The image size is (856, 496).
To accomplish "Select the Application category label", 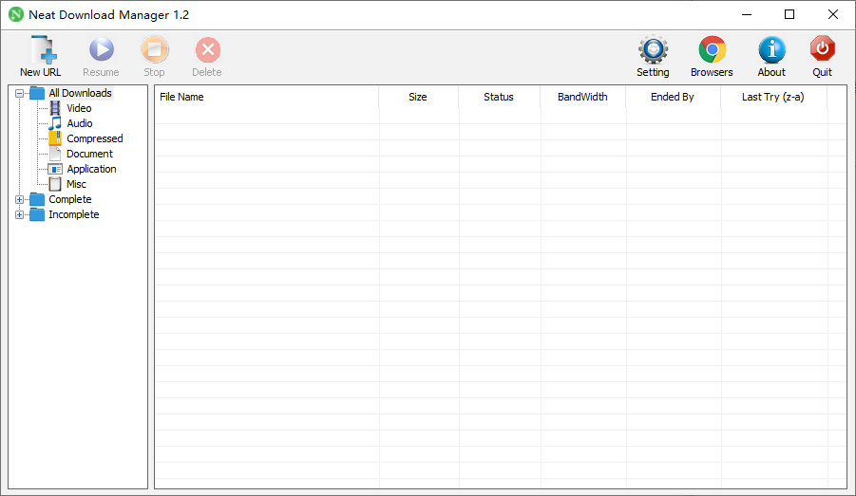I will (92, 169).
